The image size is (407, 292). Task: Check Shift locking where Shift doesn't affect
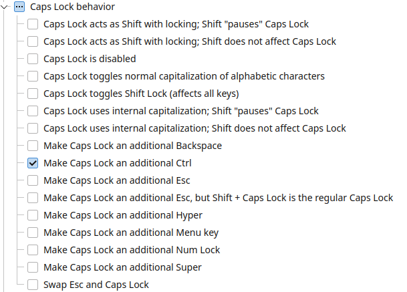[x=33, y=42]
